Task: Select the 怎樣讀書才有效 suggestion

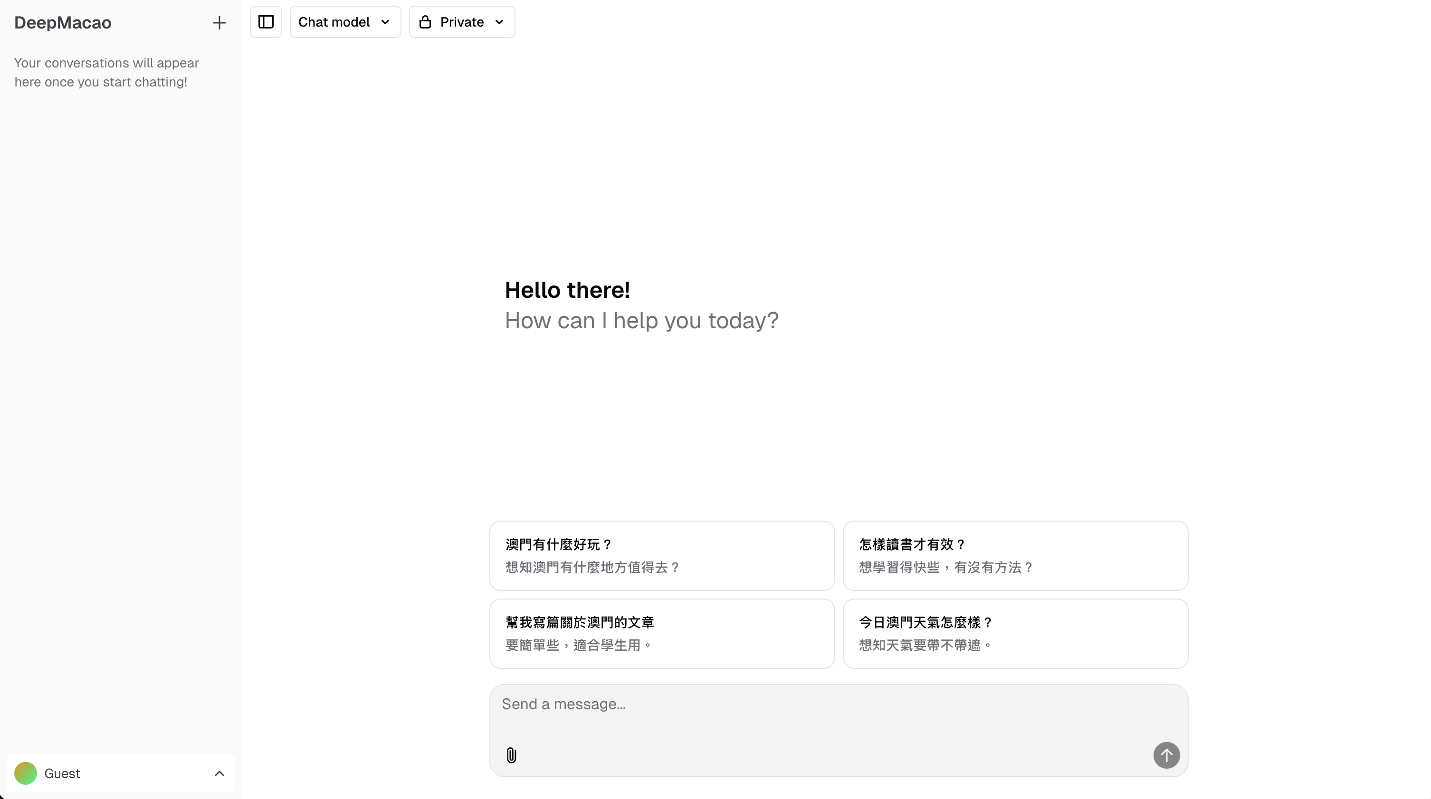Action: 1015,555
